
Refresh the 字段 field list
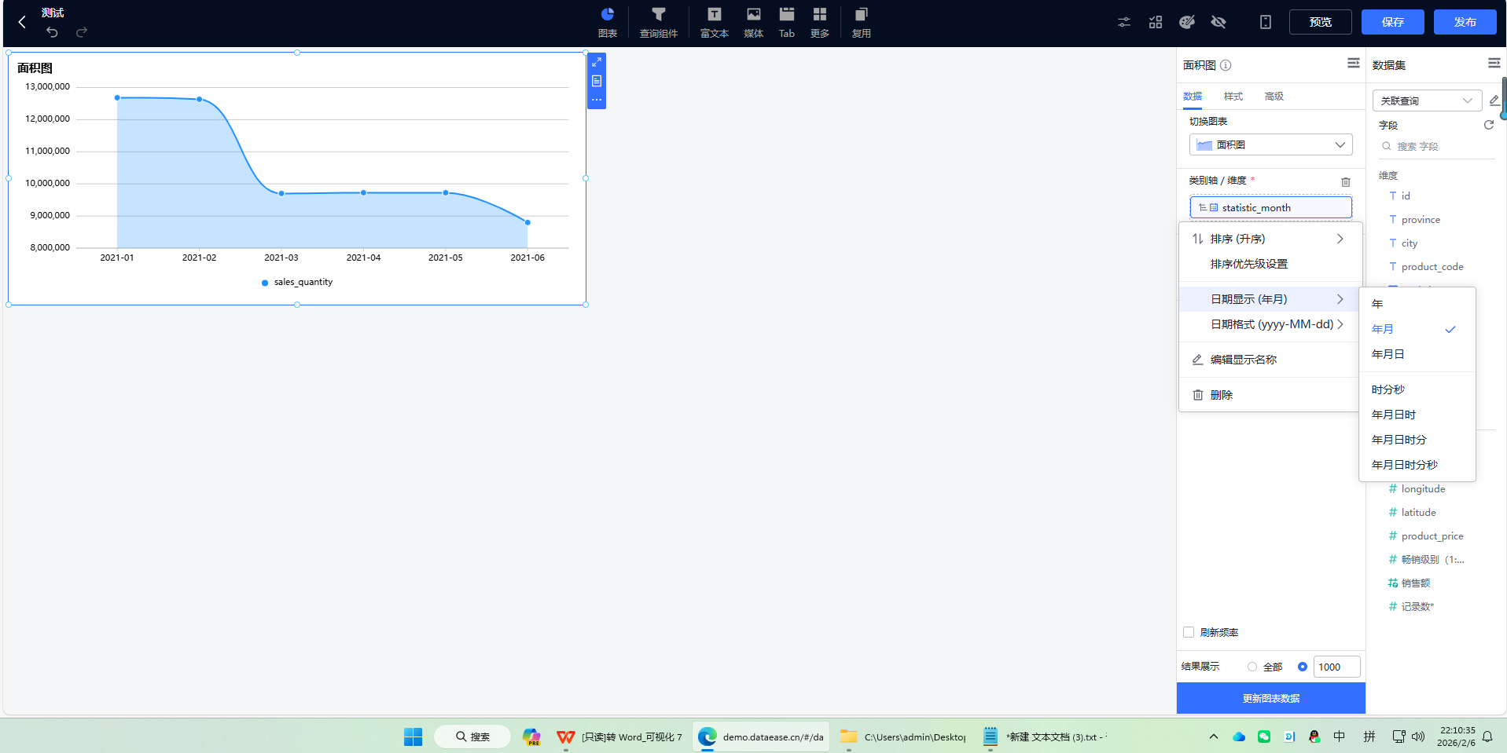click(x=1489, y=125)
